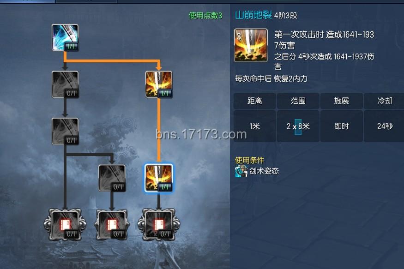The height and width of the screenshot is (269, 404).
Task: Click the 范围 column header
Action: point(298,101)
